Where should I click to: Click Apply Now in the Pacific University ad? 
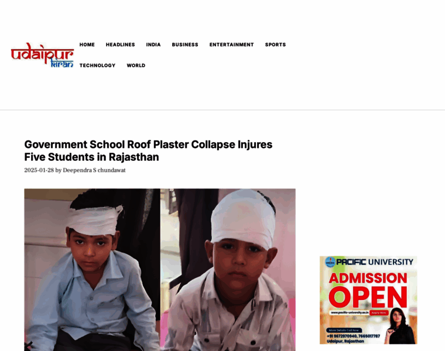tap(379, 312)
